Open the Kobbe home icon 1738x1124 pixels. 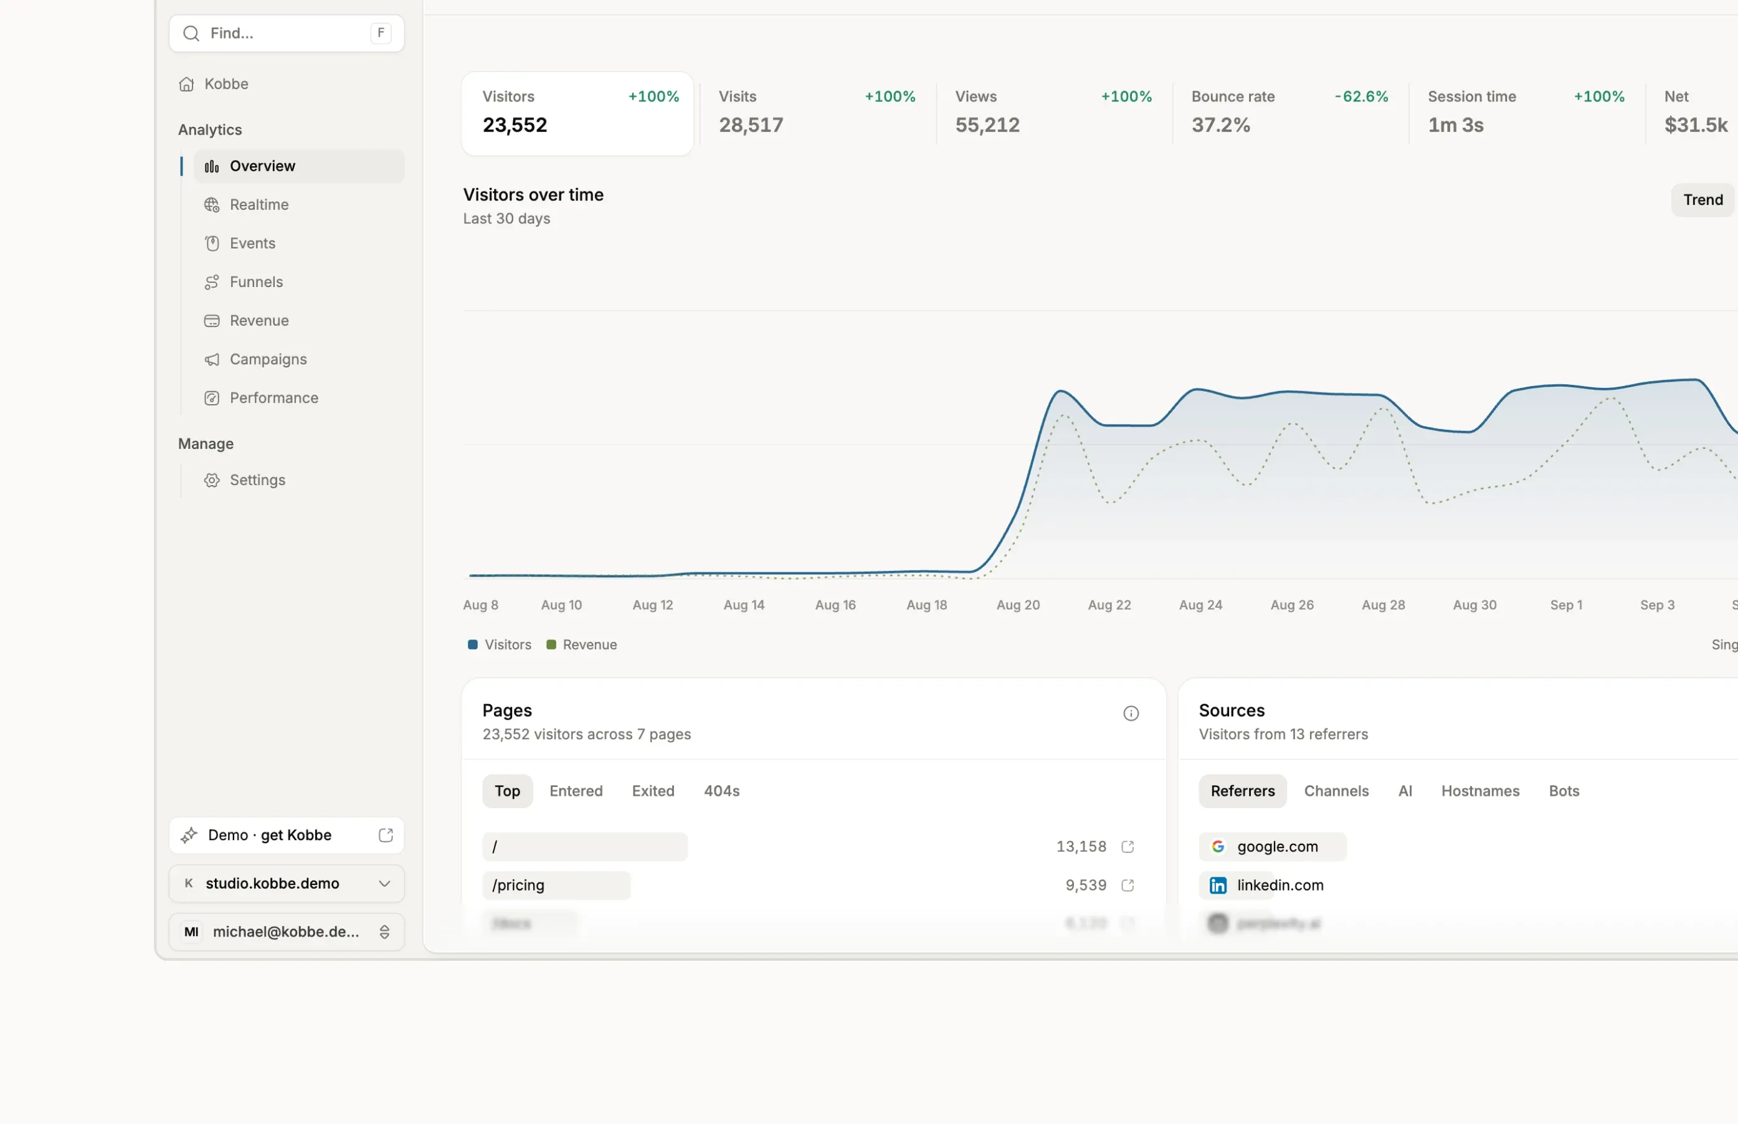tap(187, 84)
